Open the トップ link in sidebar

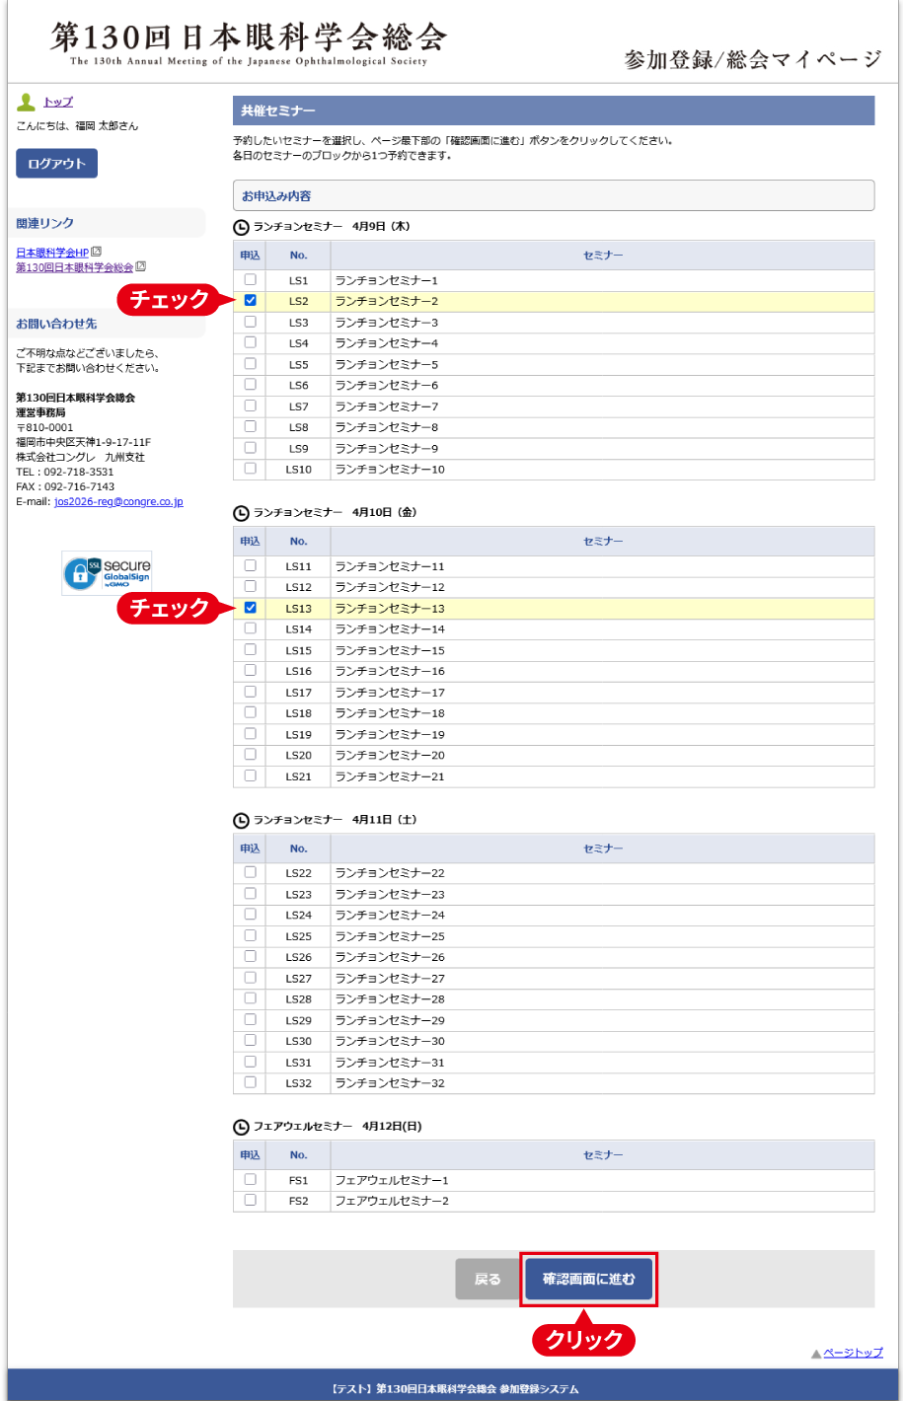58,102
